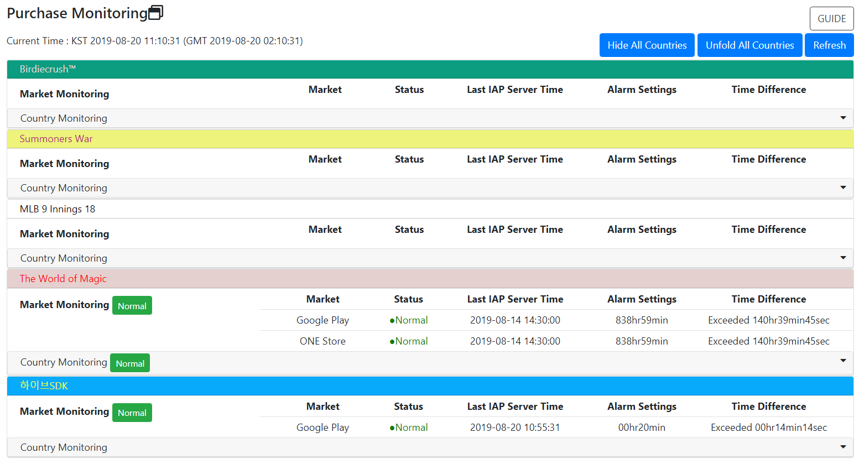Viewport: 859px width, 469px height.
Task: Click Normal status in 하이브SDK Google Play row
Action: 408,428
